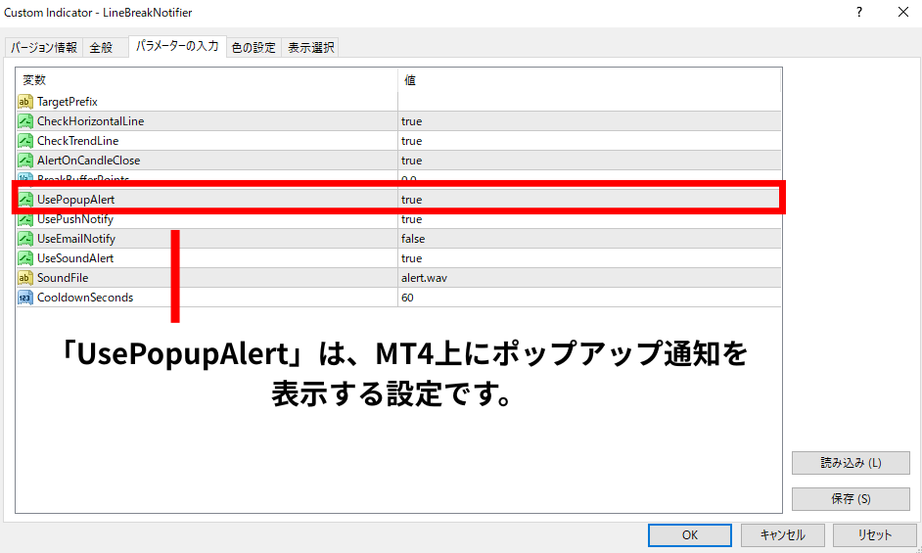
Task: Click the AlertOnCandleClose boolean icon
Action: click(x=25, y=161)
